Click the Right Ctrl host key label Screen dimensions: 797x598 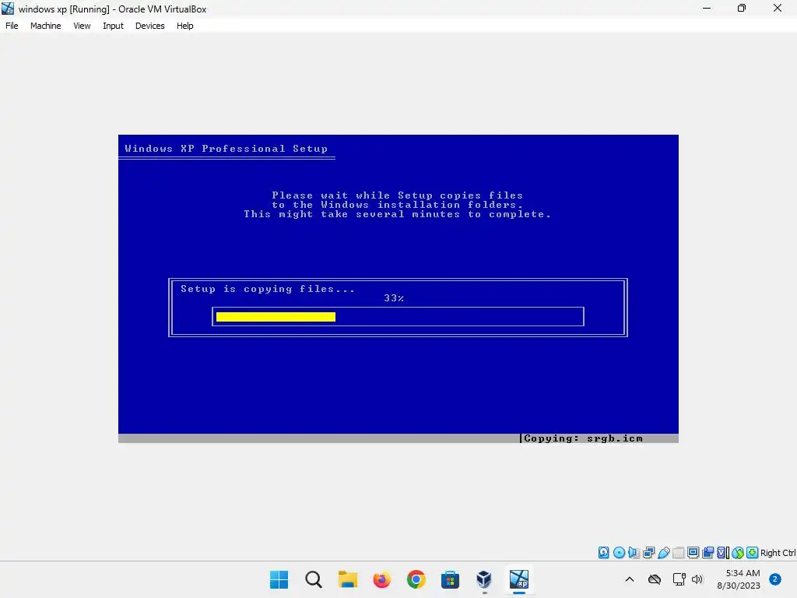pyautogui.click(x=778, y=553)
